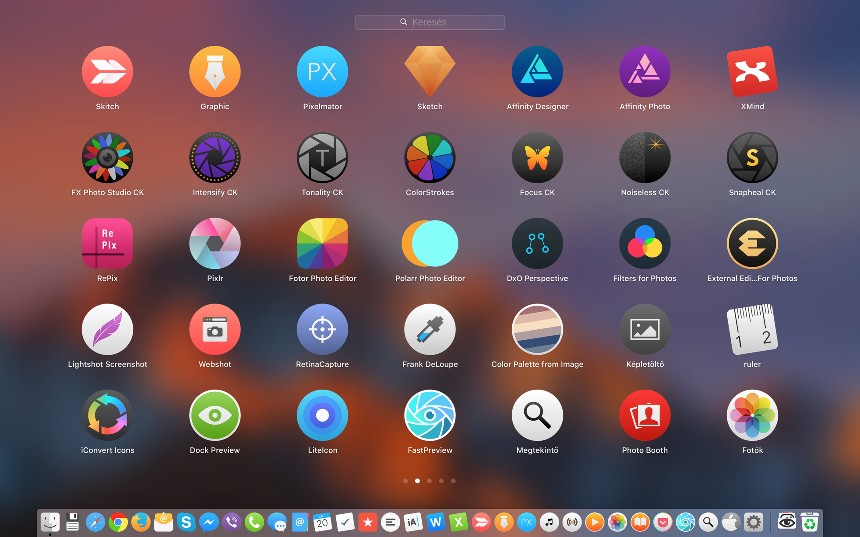
Task: Launch iA Writer from the Dock
Action: (x=413, y=522)
